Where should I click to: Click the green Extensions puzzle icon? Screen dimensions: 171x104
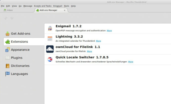7,42
